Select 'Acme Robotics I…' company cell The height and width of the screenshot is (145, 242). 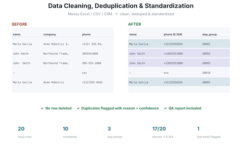coord(56,44)
